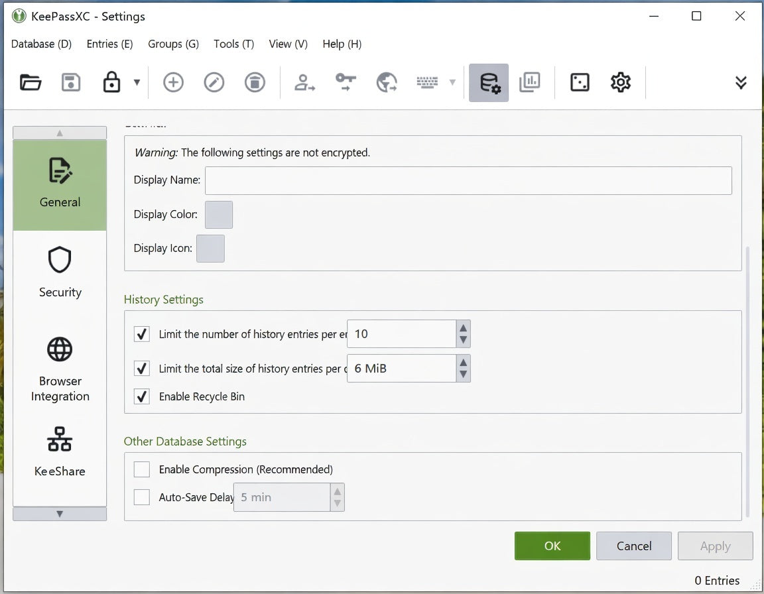The image size is (764, 594).
Task: Toggle limit number of history entries checkbox
Action: point(142,334)
